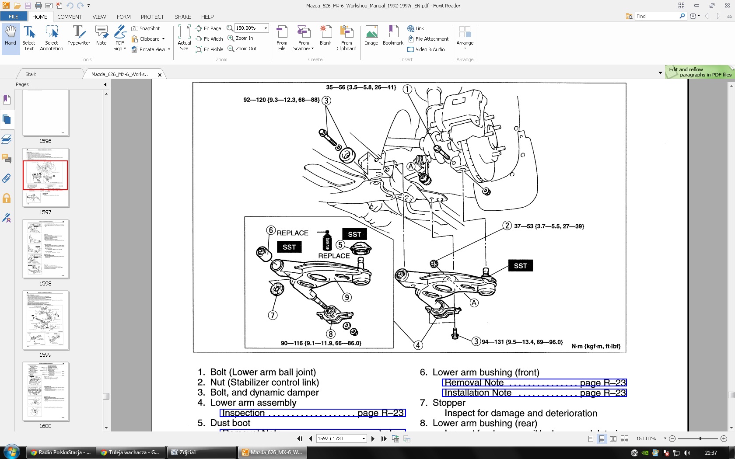Screen dimensions: 735x459
Task: Click the zoom slider in status bar
Action: (x=700, y=438)
